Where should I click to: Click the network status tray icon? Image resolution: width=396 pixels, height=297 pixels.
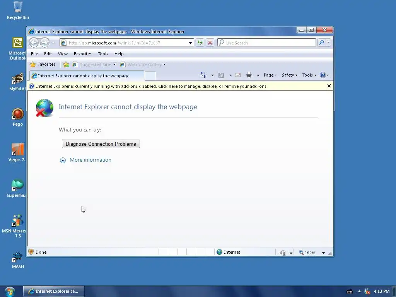(x=367, y=291)
